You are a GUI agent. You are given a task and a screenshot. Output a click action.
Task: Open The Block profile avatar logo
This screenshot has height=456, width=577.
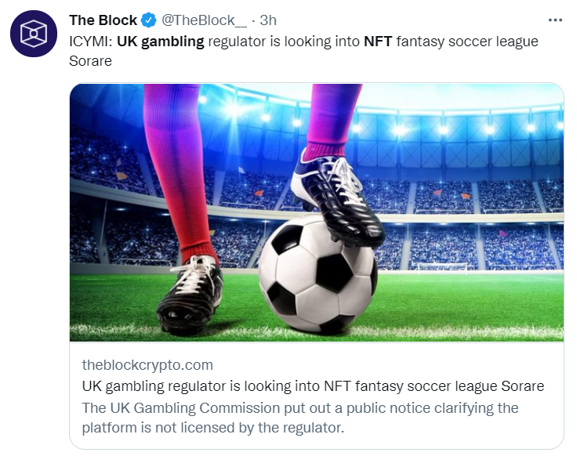tap(34, 34)
